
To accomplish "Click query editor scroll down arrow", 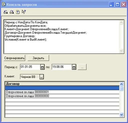I will (x=121, y=51).
